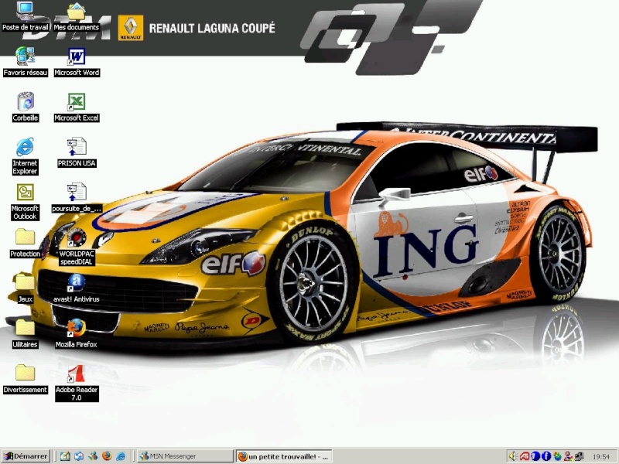
Task: Click the 19:54 system clock
Action: click(x=601, y=457)
